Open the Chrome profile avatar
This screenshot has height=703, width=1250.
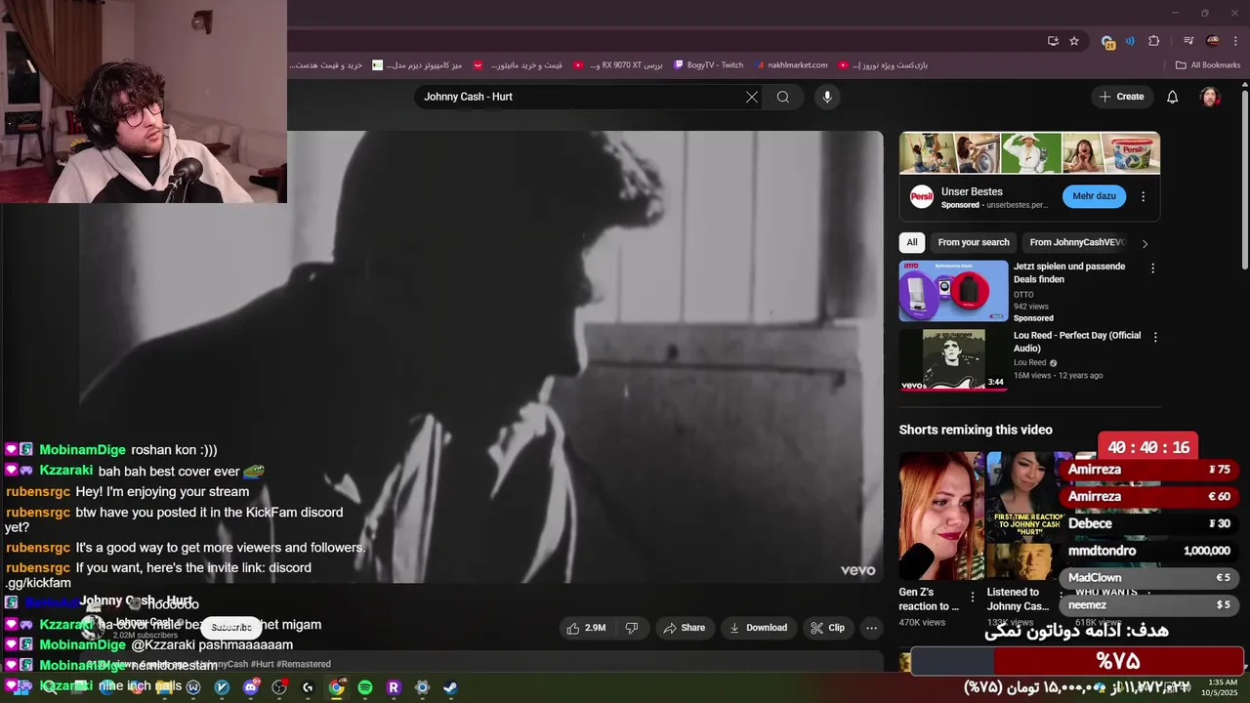click(1213, 41)
